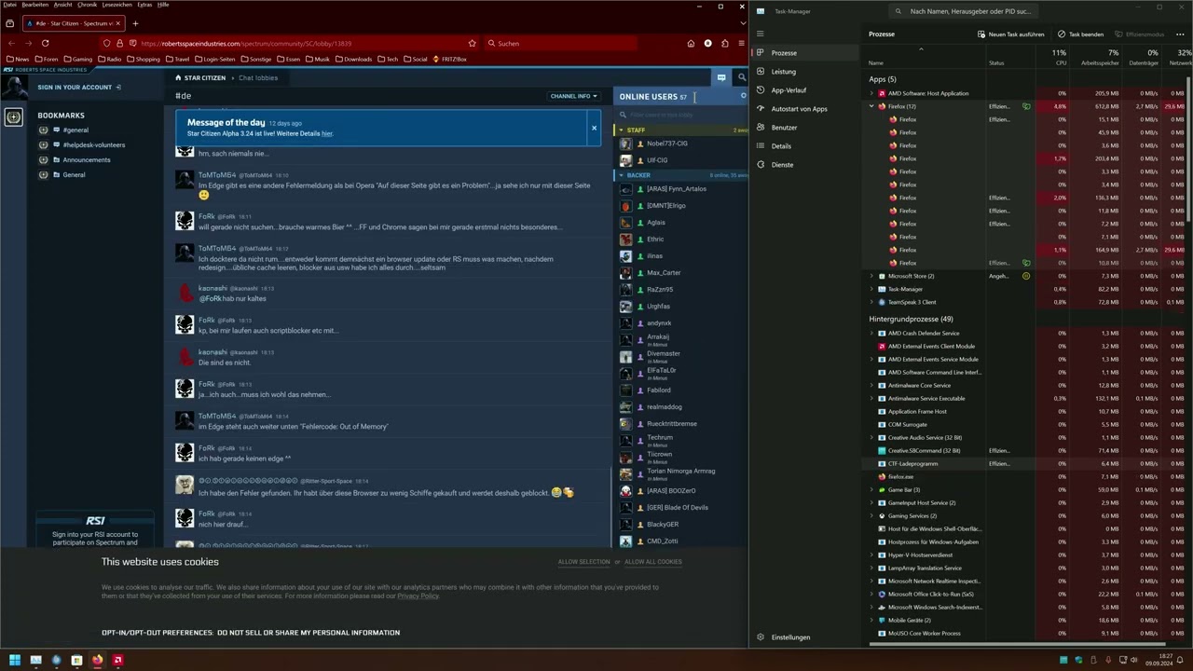This screenshot has width=1193, height=671.
Task: Reload the page in Firefox
Action: point(45,43)
